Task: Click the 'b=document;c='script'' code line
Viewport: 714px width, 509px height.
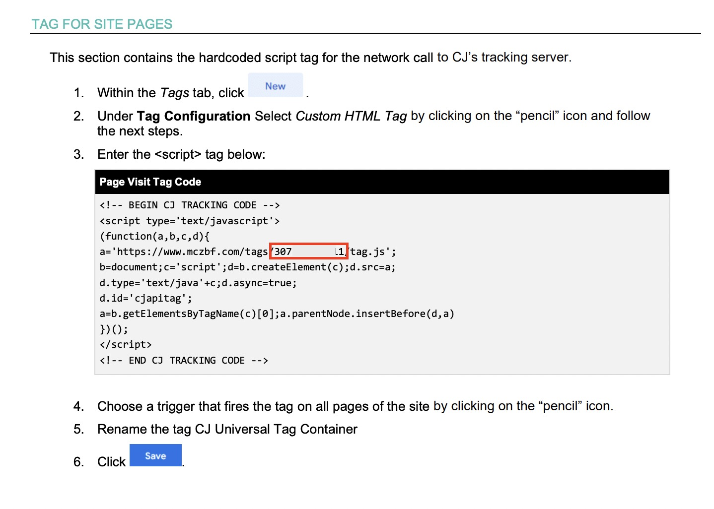Action: 247,267
